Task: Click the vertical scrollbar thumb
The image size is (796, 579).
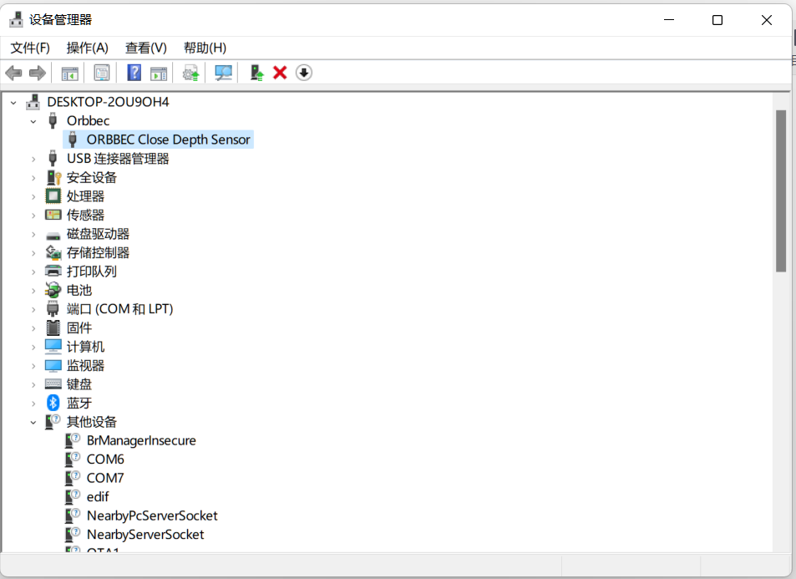Action: tap(783, 192)
